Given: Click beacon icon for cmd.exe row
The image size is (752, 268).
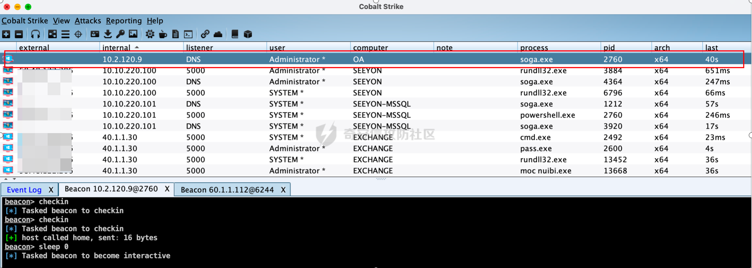Looking at the screenshot, I should point(8,137).
